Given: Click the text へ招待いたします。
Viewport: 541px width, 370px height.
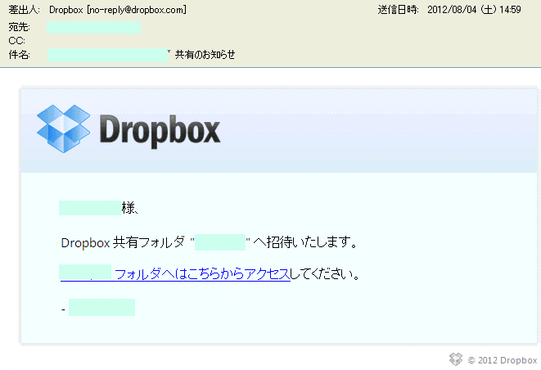Looking at the screenshot, I should [305, 242].
